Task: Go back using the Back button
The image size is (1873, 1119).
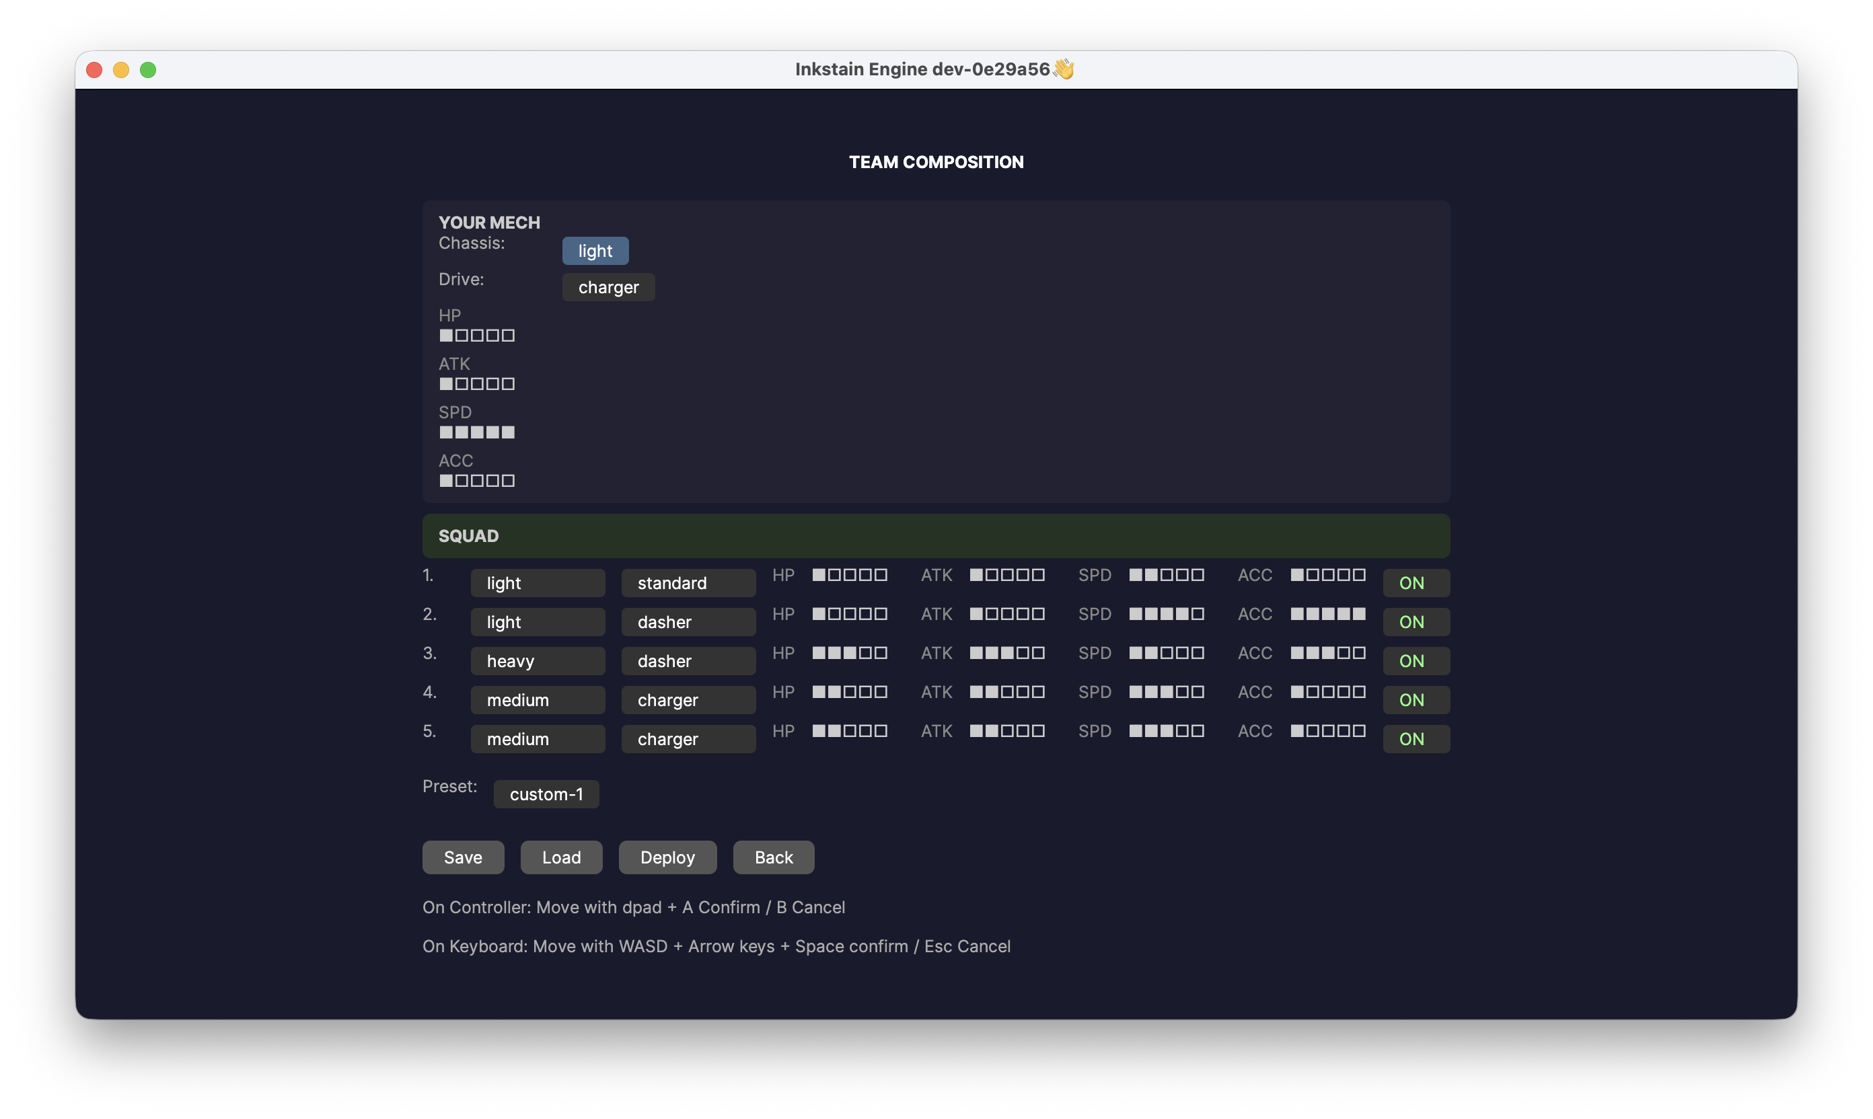Action: pos(773,857)
